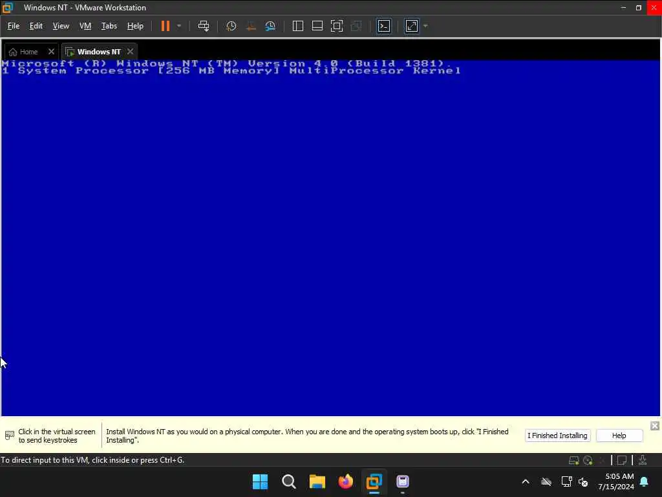Image resolution: width=662 pixels, height=497 pixels.
Task: Open File Explorer from taskbar
Action: point(317,481)
